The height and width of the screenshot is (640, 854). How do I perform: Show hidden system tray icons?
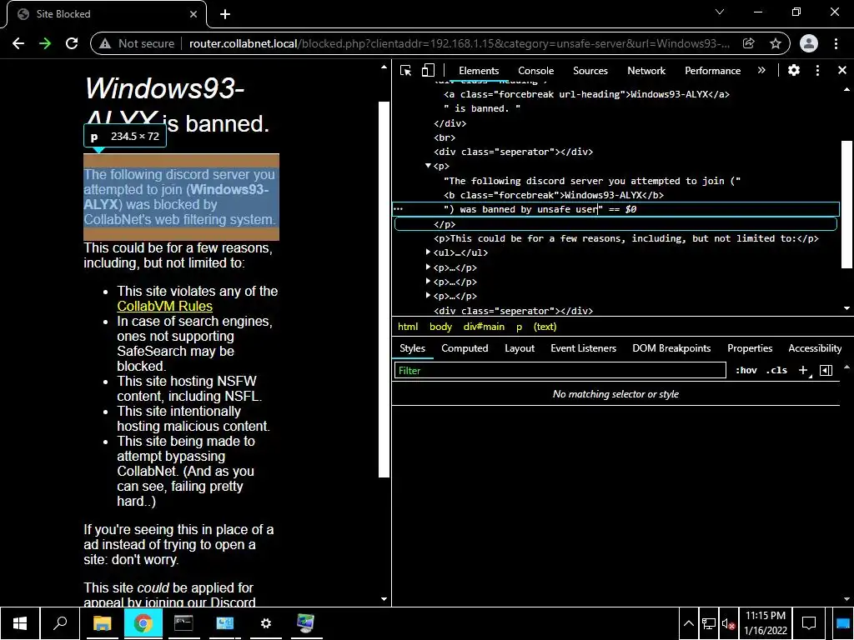click(x=688, y=623)
